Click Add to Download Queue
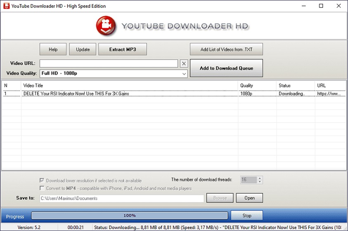The image size is (348, 231). coord(226,68)
